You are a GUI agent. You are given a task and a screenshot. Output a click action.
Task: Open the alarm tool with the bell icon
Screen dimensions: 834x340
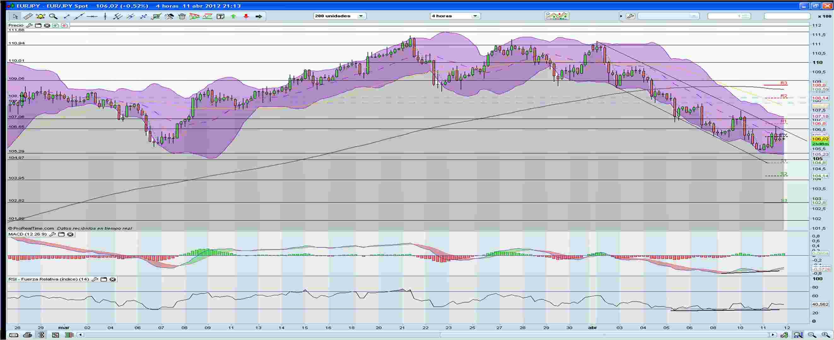(x=40, y=16)
